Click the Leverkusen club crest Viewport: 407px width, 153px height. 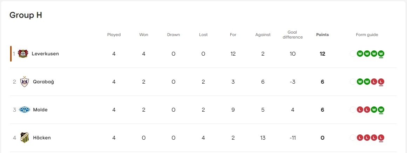(x=23, y=54)
